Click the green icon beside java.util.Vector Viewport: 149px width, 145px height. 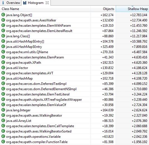[3, 68]
